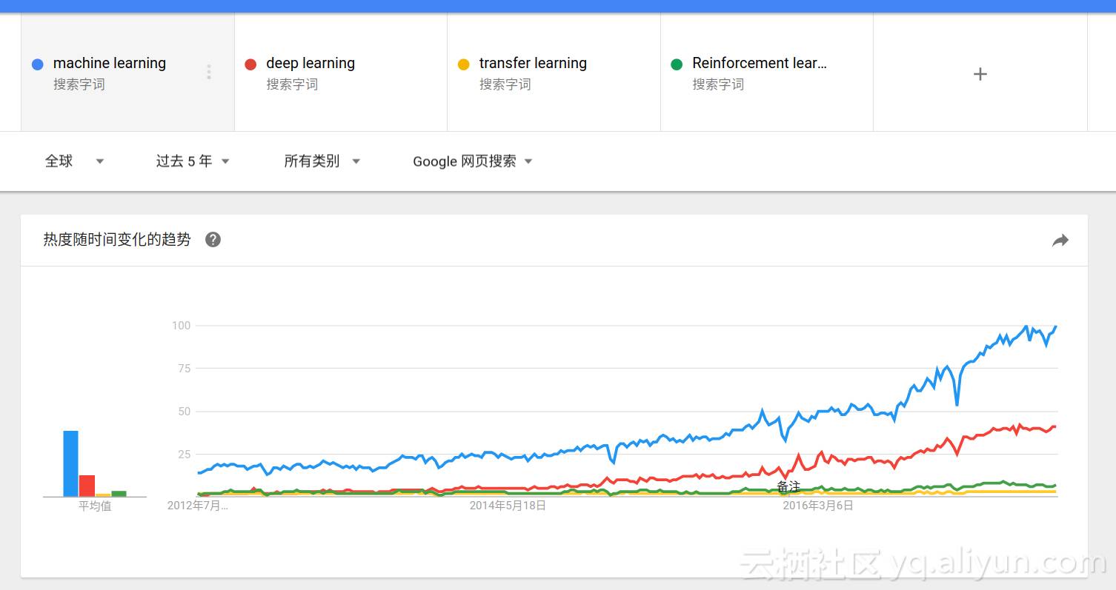This screenshot has width=1116, height=590.
Task: Select the machine learning search term
Action: 110,64
